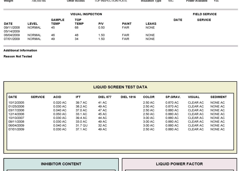
Task: Click the SERVICE header under Field Service
Action: click(204, 20)
